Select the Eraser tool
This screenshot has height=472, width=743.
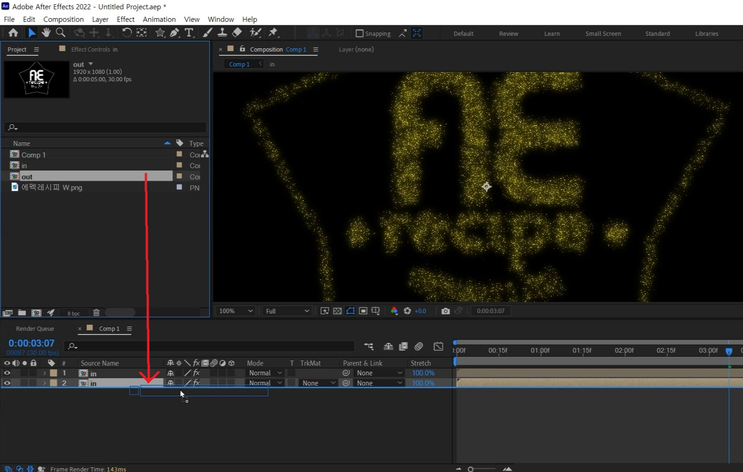[237, 33]
